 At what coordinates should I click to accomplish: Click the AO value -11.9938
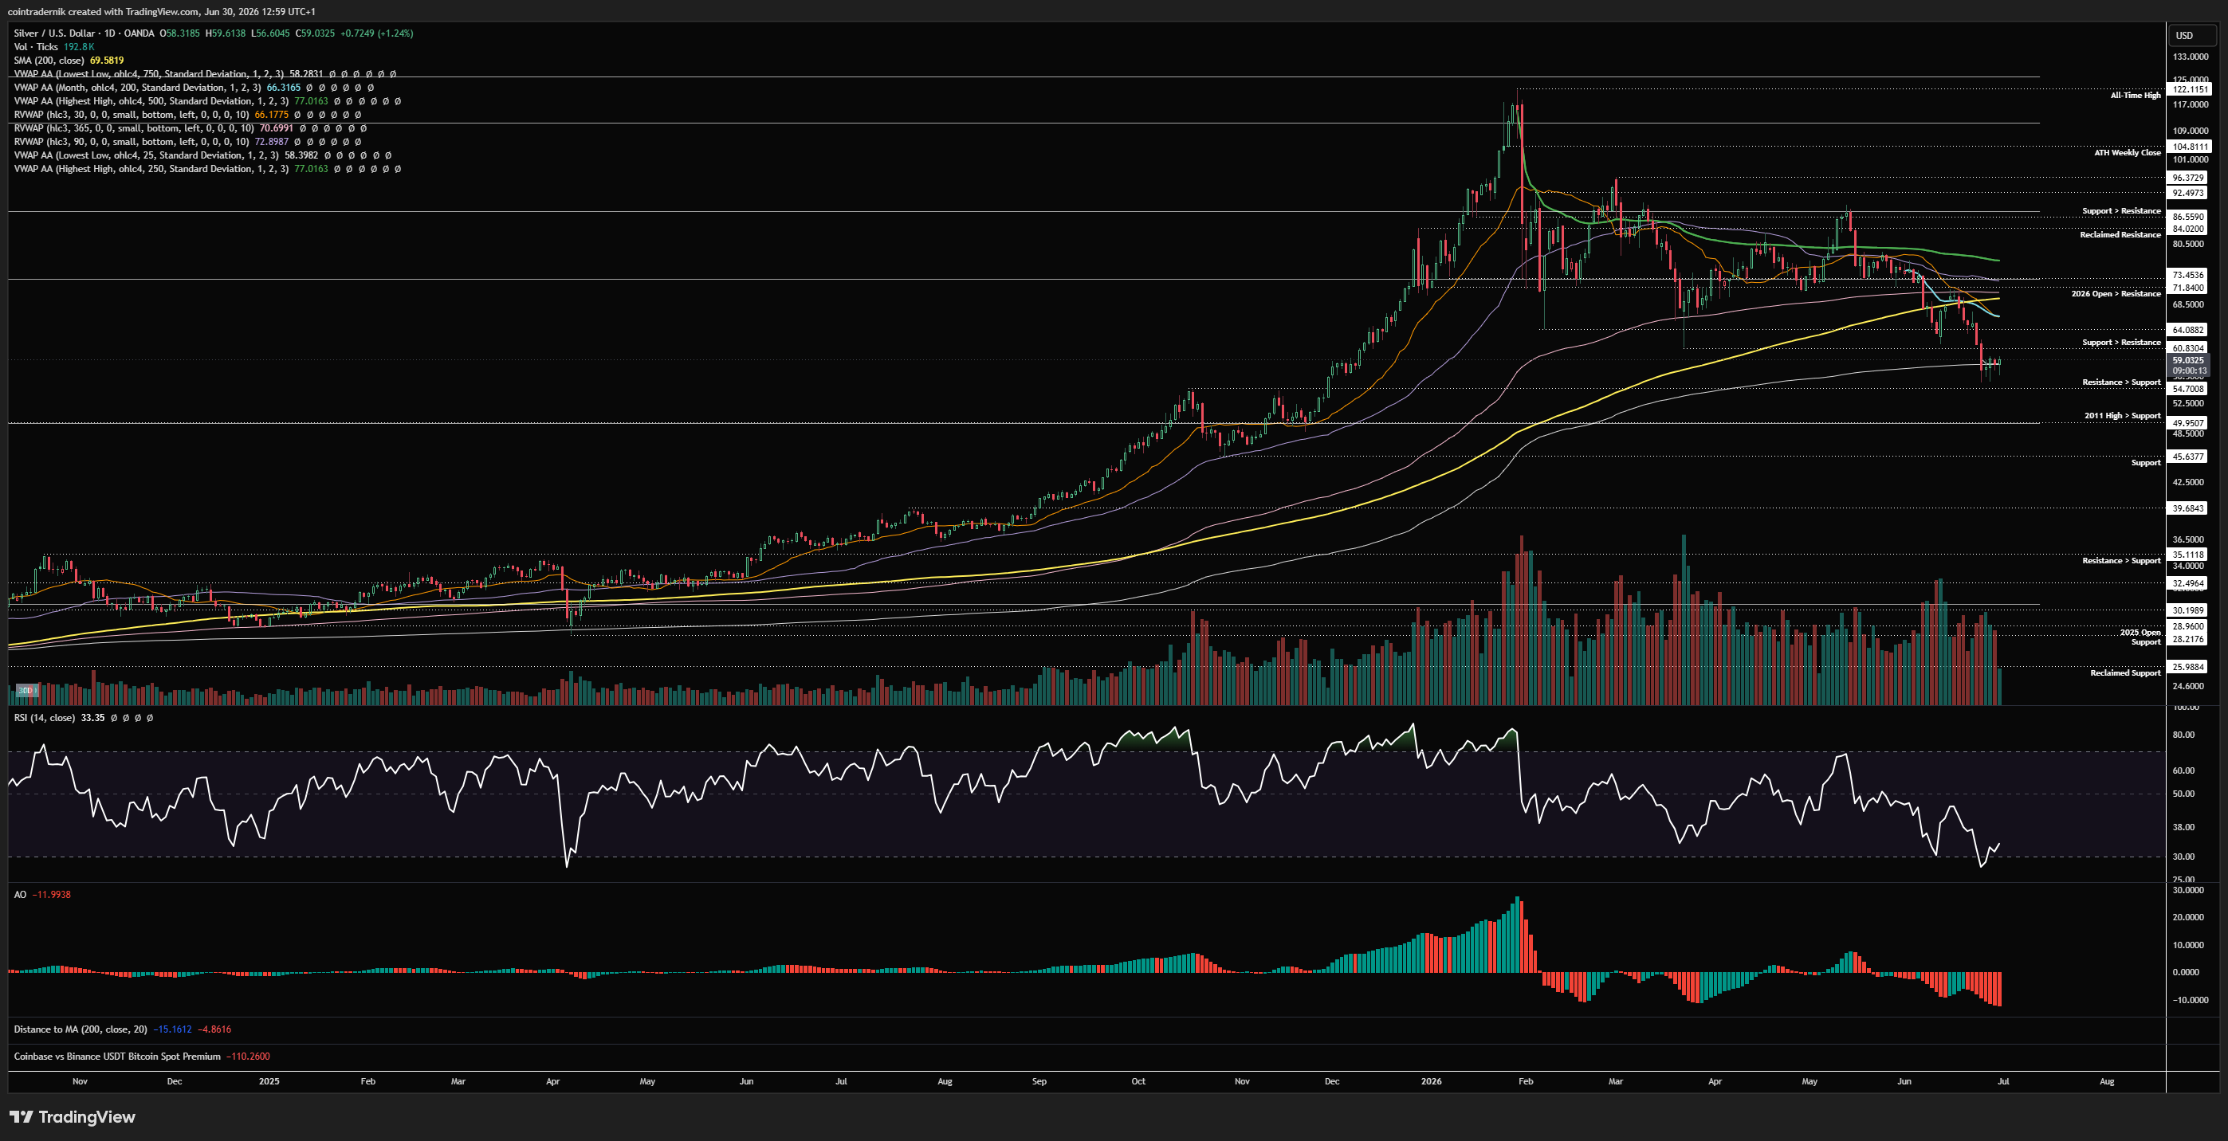click(51, 894)
